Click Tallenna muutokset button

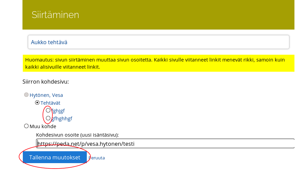(55, 157)
